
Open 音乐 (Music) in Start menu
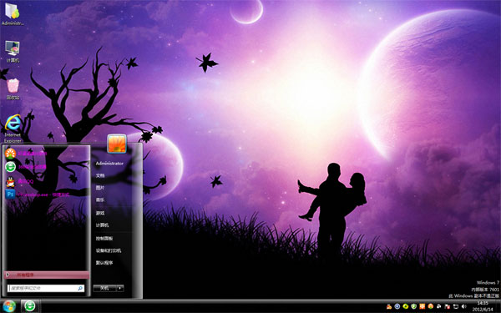click(100, 200)
